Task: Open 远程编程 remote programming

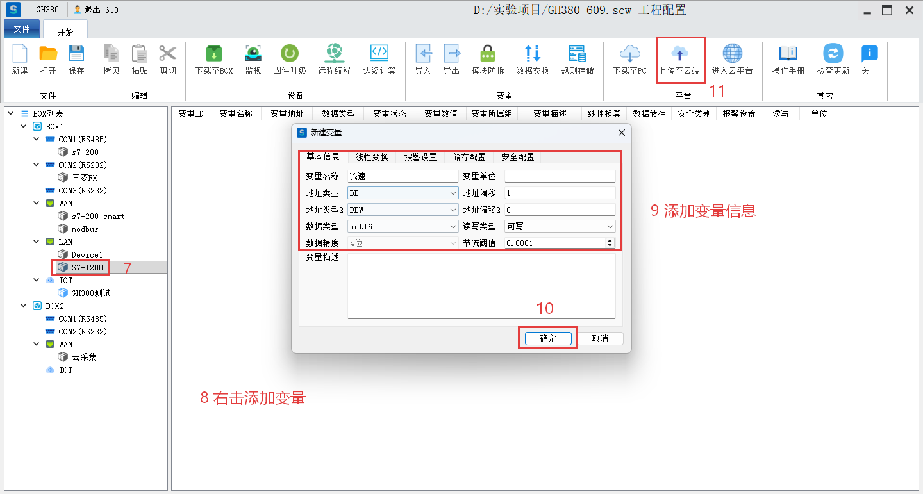Action: click(335, 54)
